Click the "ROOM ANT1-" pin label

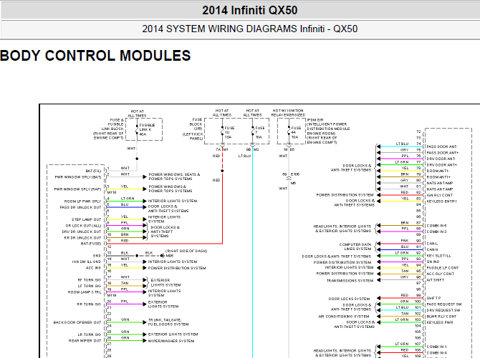pos(438,171)
